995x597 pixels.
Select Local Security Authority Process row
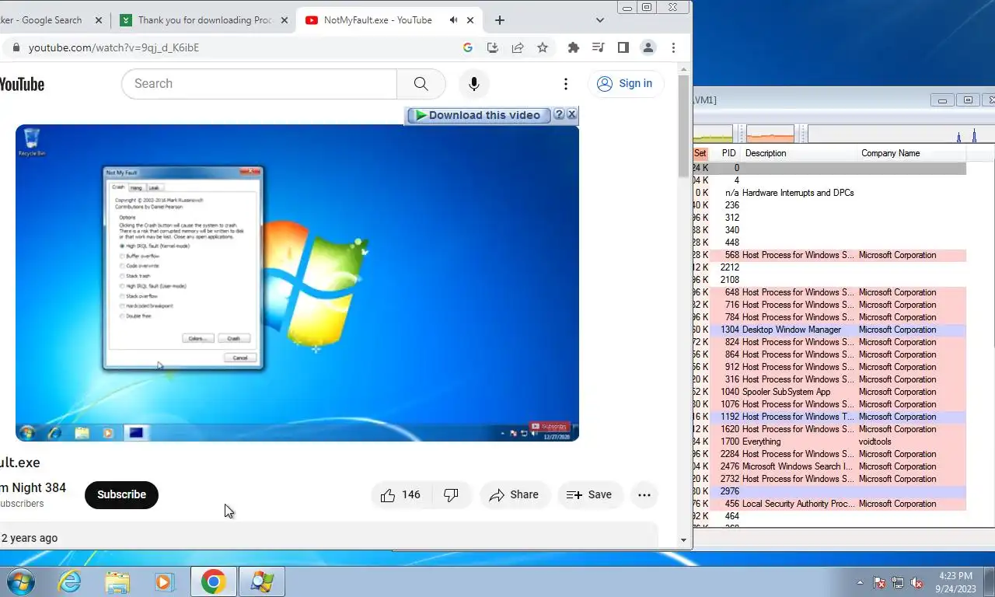[x=829, y=504]
